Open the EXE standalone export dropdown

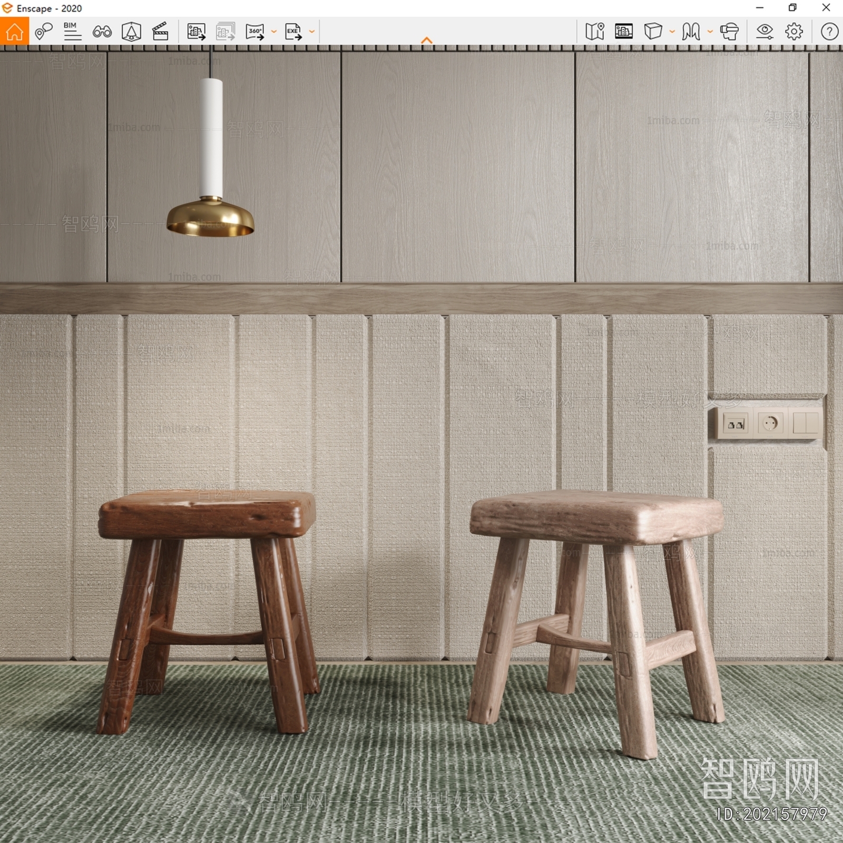(311, 32)
